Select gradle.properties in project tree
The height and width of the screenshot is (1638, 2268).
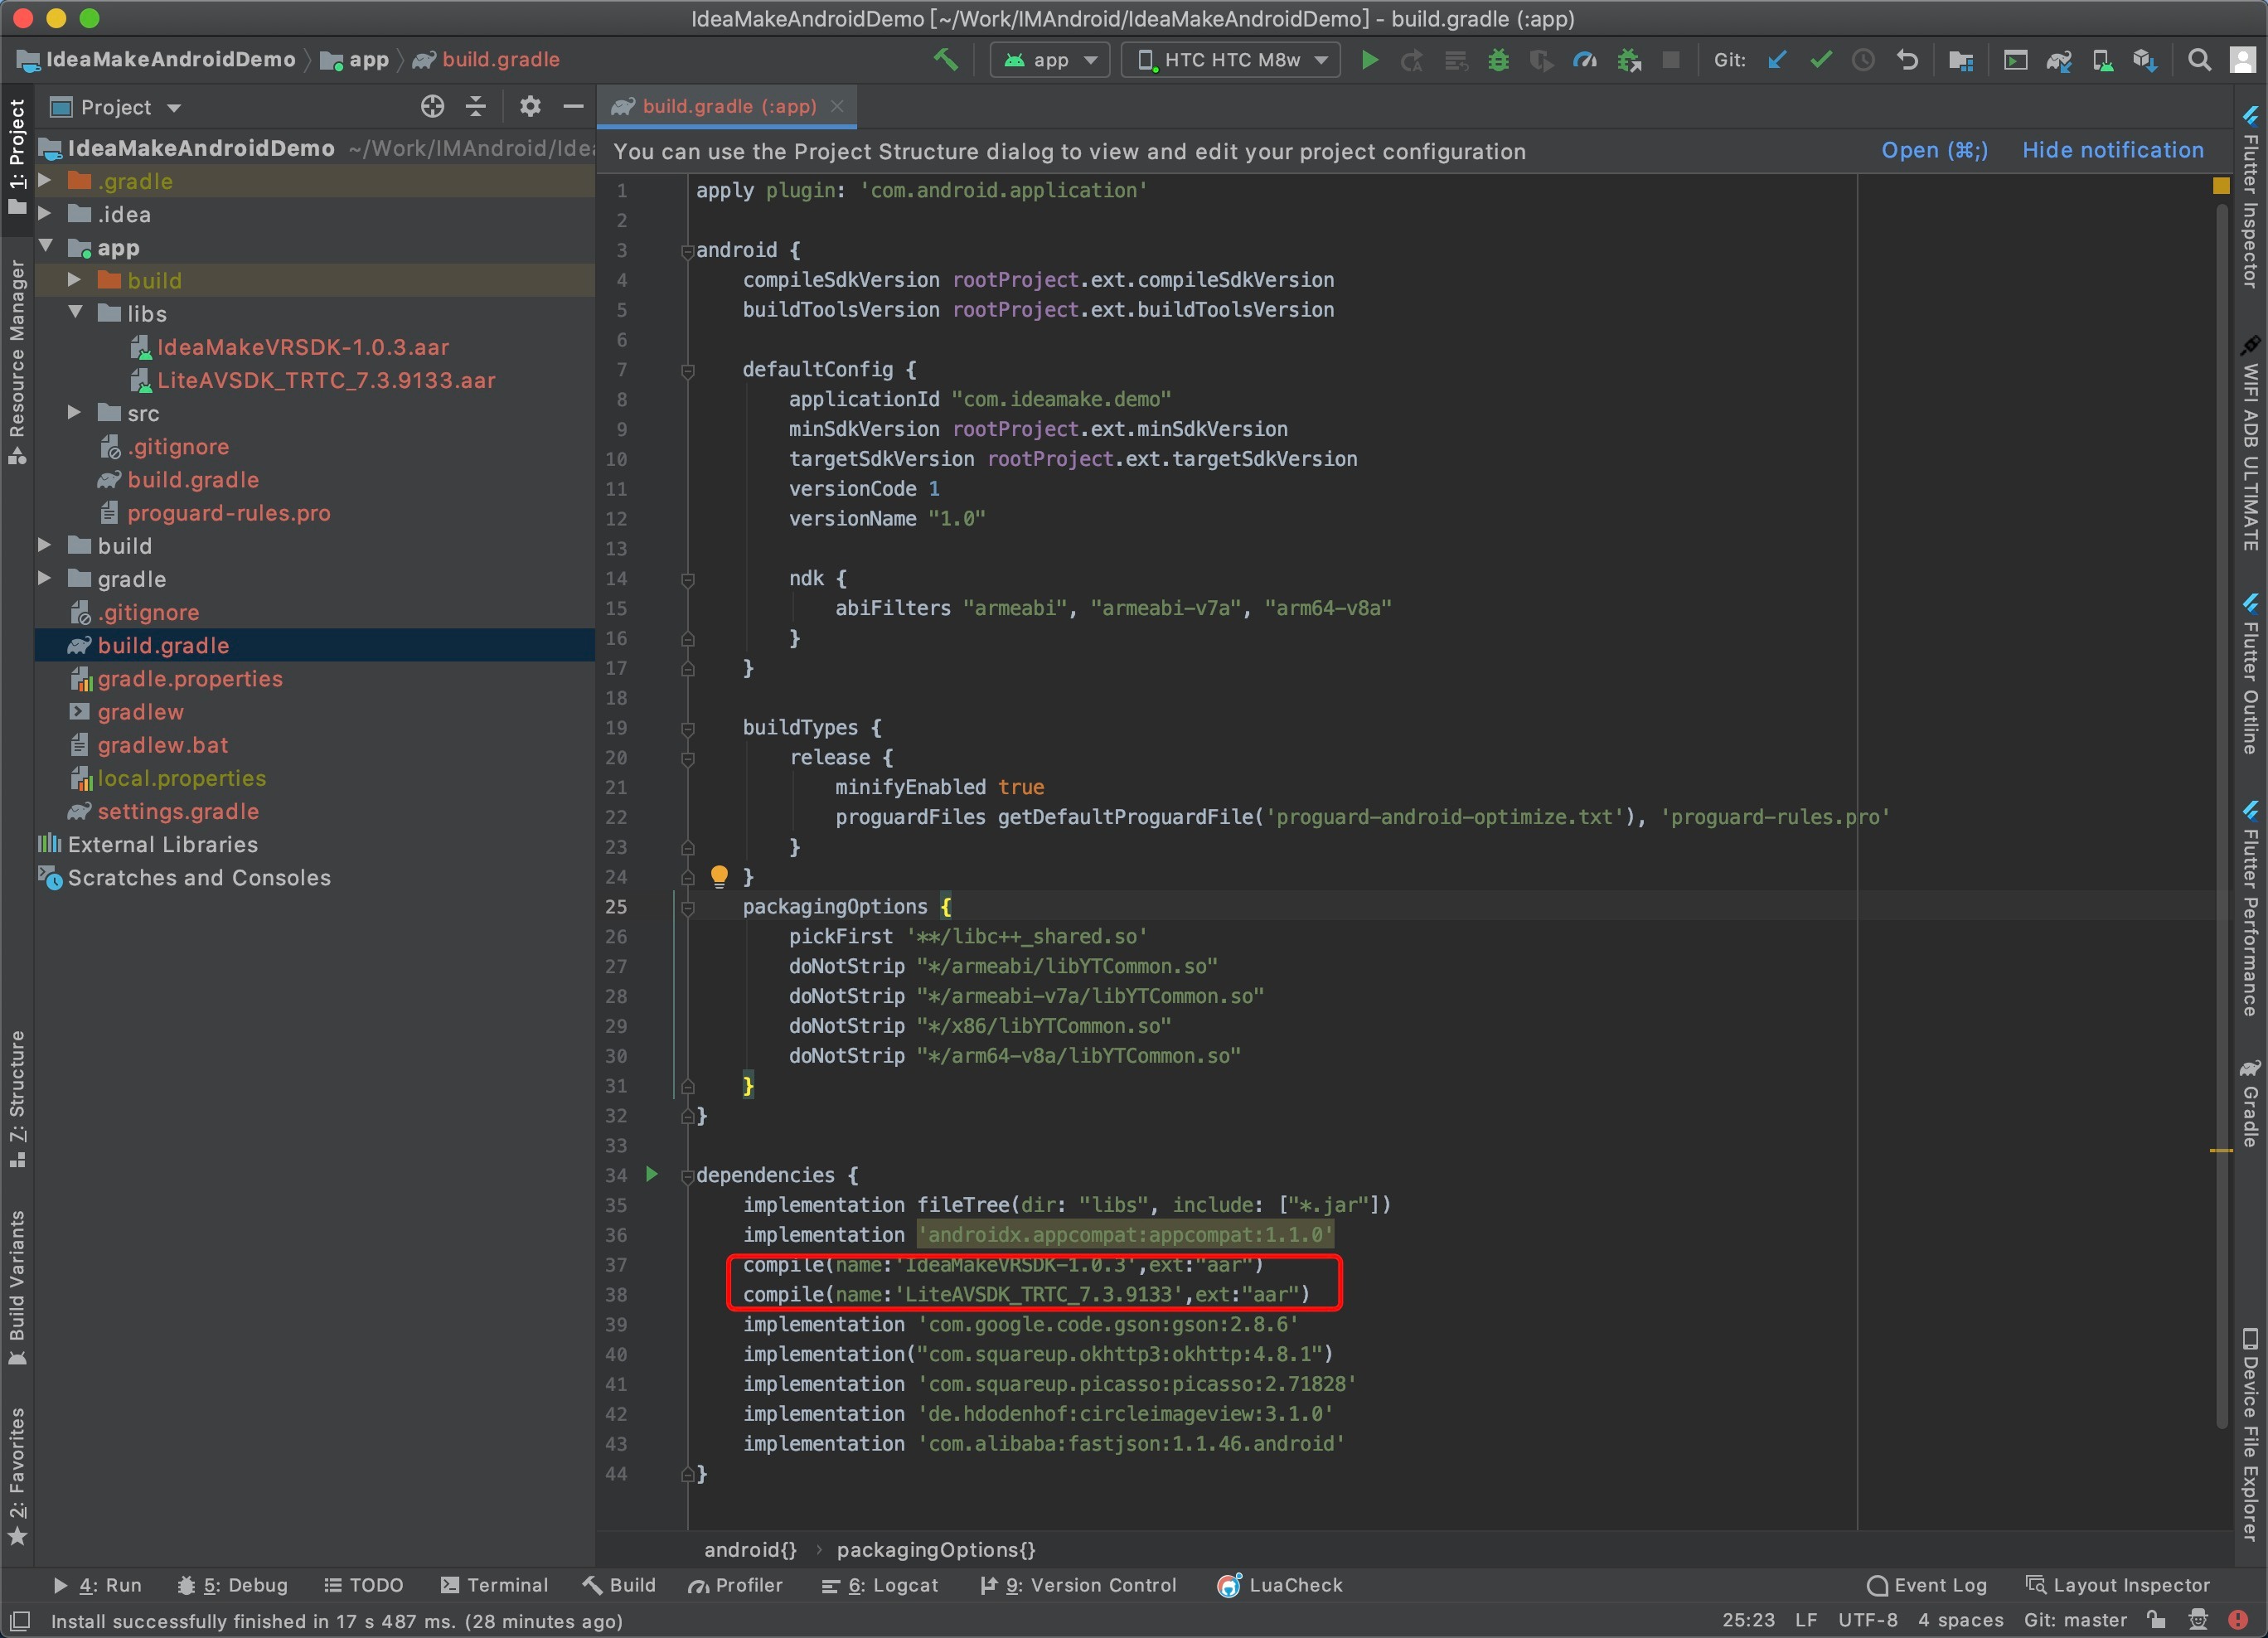[189, 678]
